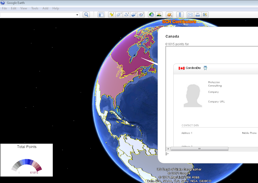Image resolution: width=258 pixels, height=183 pixels.
Task: Click the SCN Contibutors label
Action: click(x=179, y=22)
